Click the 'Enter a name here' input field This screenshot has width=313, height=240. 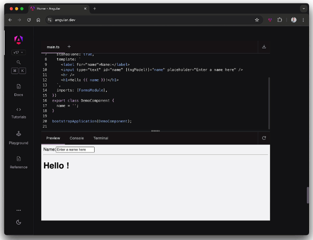tap(75, 150)
